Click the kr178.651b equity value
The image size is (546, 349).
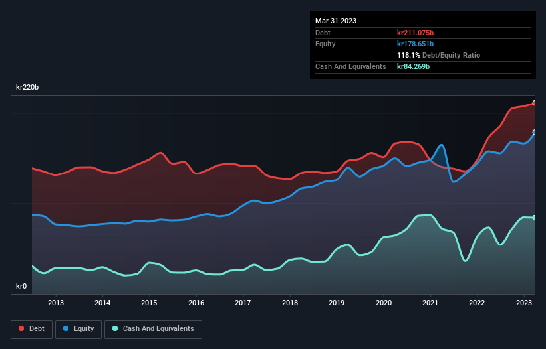coord(415,44)
